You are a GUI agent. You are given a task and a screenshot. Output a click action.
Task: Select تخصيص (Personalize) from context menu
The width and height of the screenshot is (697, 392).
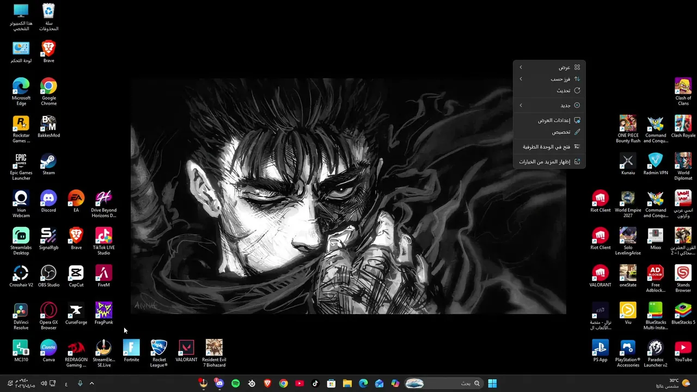(549, 132)
